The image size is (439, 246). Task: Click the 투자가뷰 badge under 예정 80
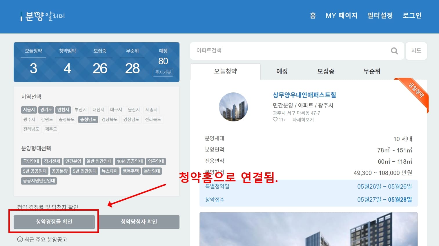[x=163, y=73]
